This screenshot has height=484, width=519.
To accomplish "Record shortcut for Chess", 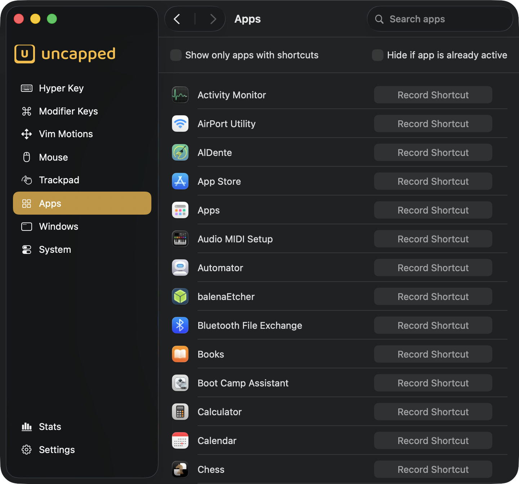I will click(433, 469).
